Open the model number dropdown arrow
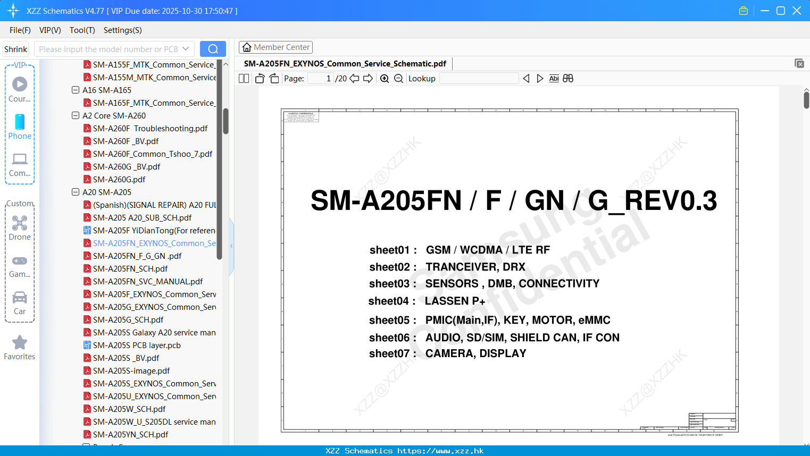The height and width of the screenshot is (456, 810). click(186, 49)
